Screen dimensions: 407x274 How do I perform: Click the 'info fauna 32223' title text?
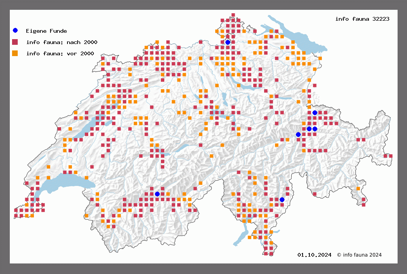(362, 19)
